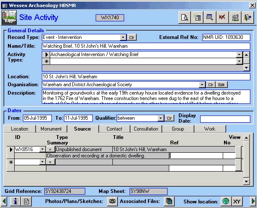
Task: Switch to the Consultation tab
Action: [x=146, y=129]
